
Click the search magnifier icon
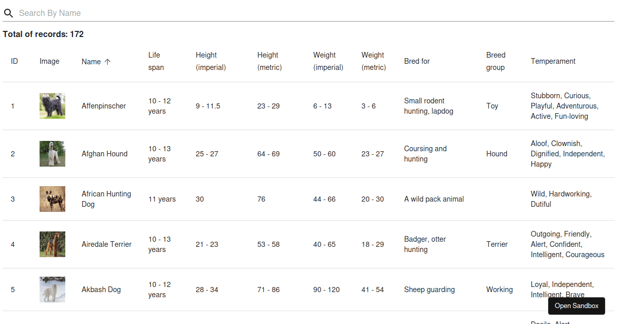point(8,13)
